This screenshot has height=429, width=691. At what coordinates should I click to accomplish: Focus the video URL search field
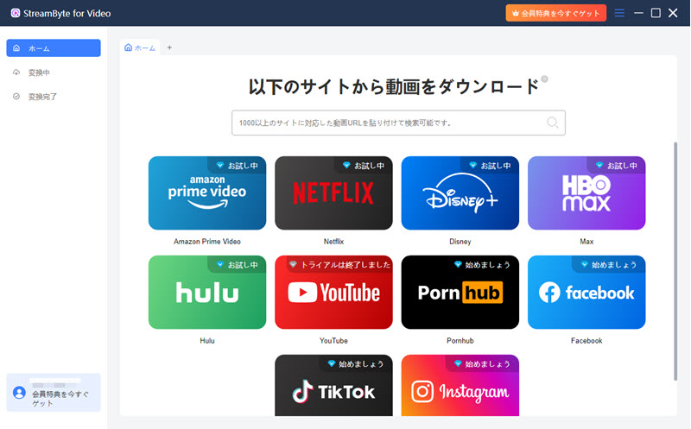click(398, 123)
